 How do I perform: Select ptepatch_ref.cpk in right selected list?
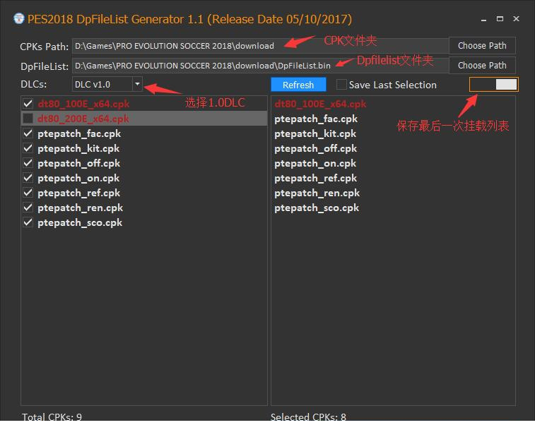[316, 178]
